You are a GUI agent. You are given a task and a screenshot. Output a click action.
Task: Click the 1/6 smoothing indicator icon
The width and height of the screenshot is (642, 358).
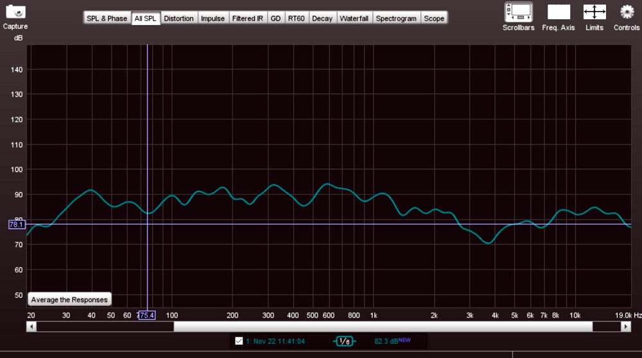pyautogui.click(x=344, y=341)
